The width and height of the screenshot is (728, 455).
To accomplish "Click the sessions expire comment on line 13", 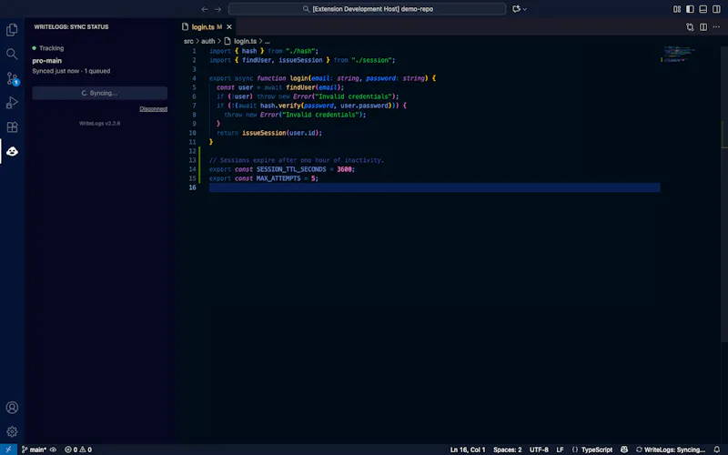I will (x=297, y=160).
